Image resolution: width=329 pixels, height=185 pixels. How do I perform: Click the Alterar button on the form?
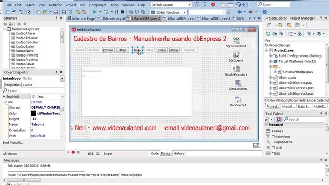(174, 50)
